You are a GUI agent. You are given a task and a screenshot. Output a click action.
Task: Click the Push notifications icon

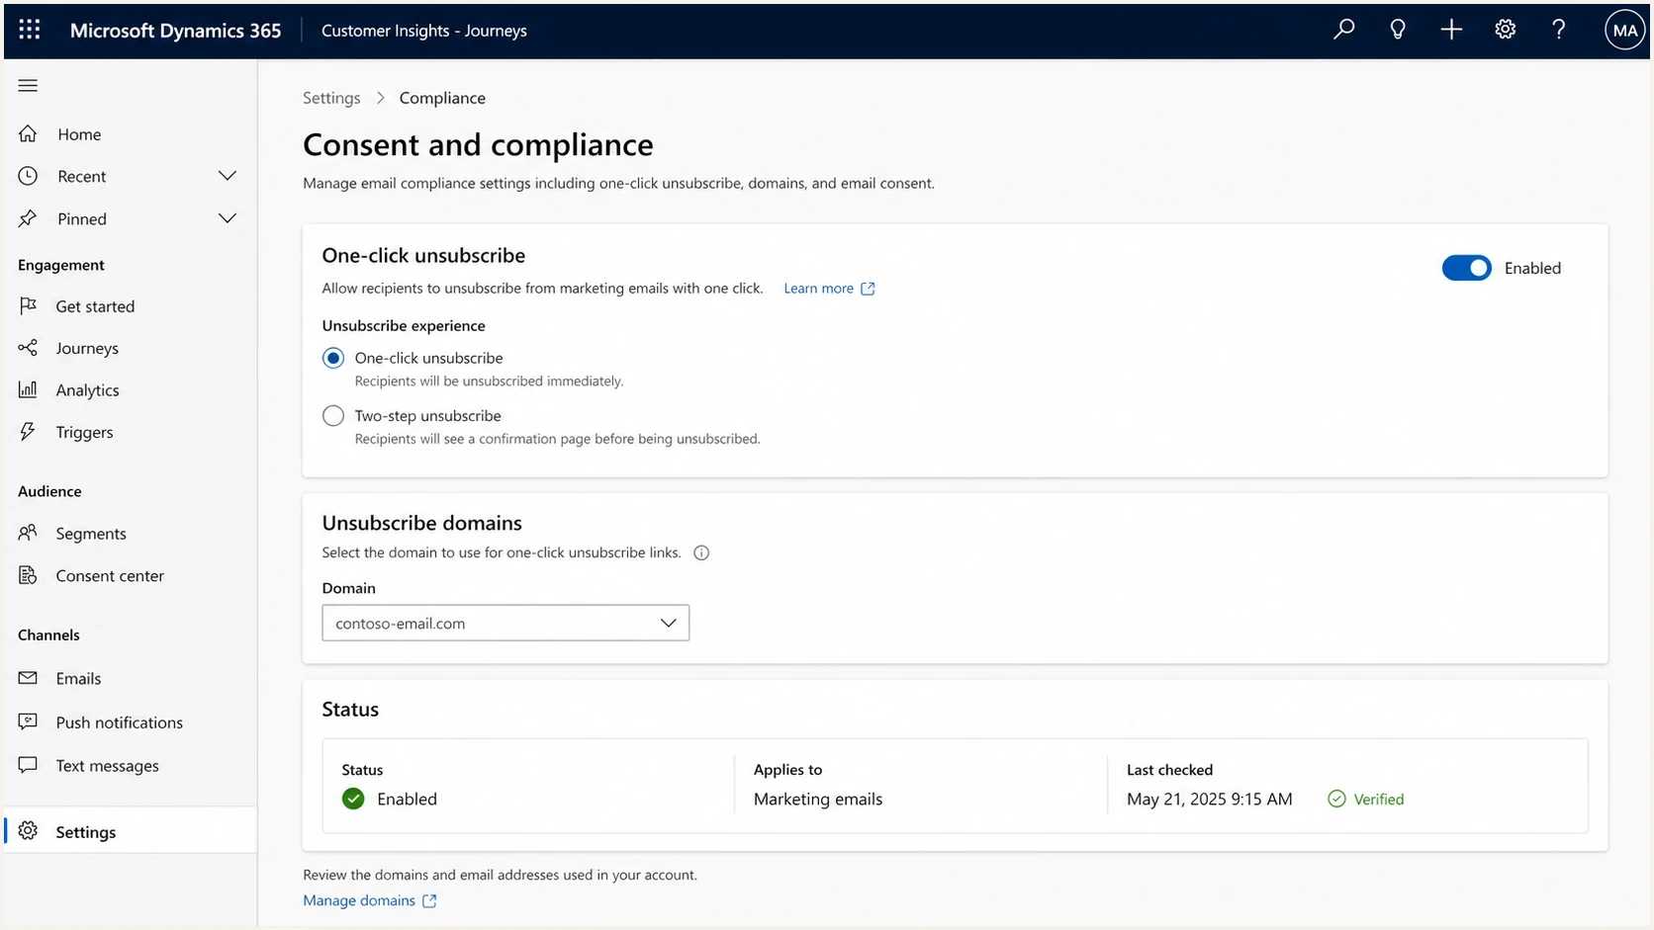(x=28, y=721)
